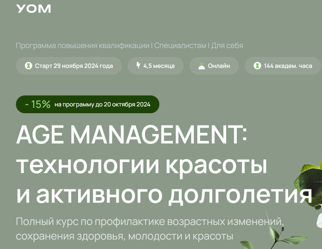Select the Для себя category link
The height and width of the screenshot is (249, 322).
click(x=227, y=46)
